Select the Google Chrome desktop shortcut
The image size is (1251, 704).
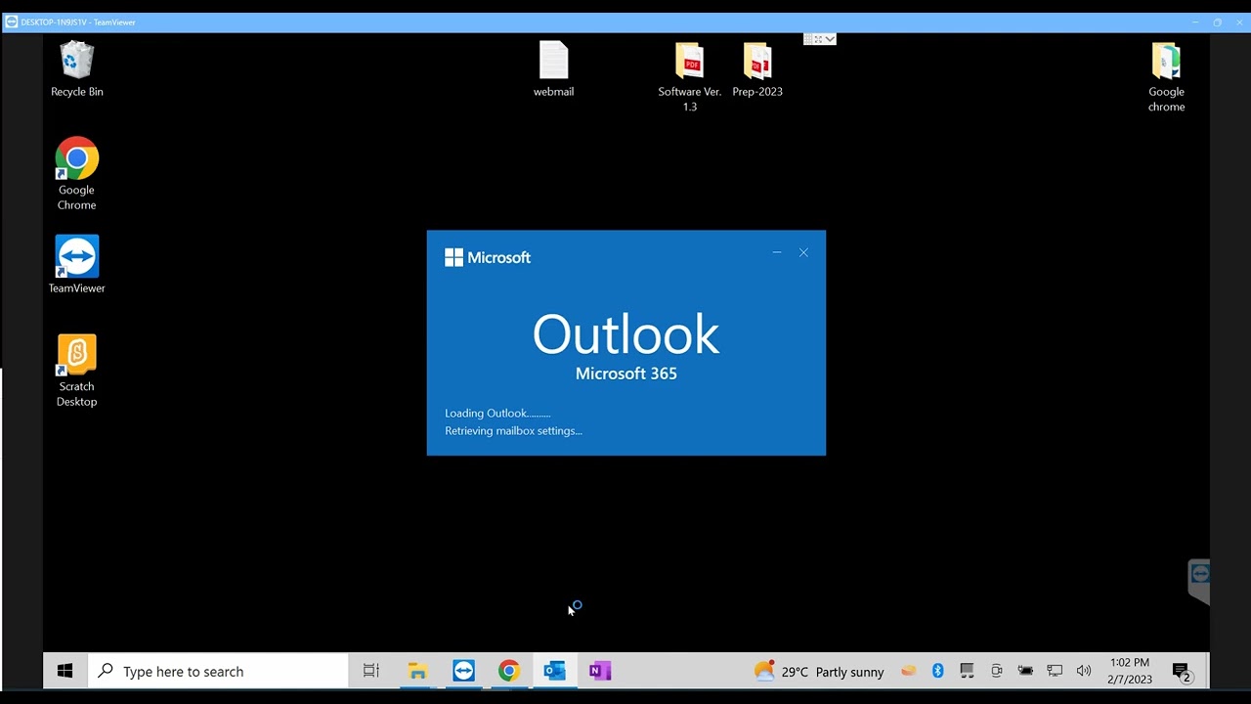coord(76,174)
